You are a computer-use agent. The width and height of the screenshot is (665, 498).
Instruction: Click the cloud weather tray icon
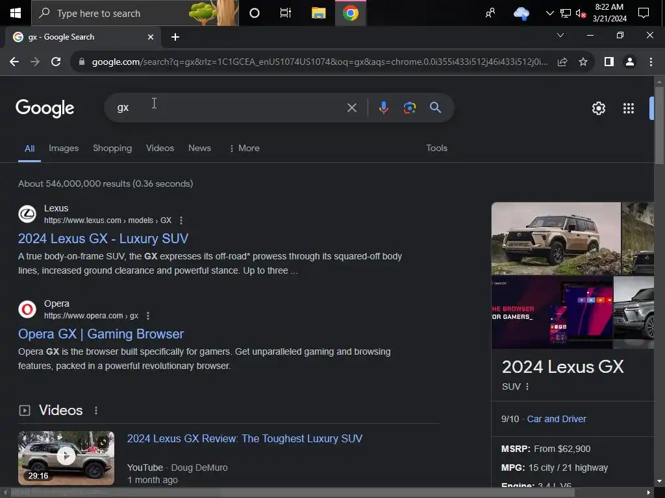(521, 13)
